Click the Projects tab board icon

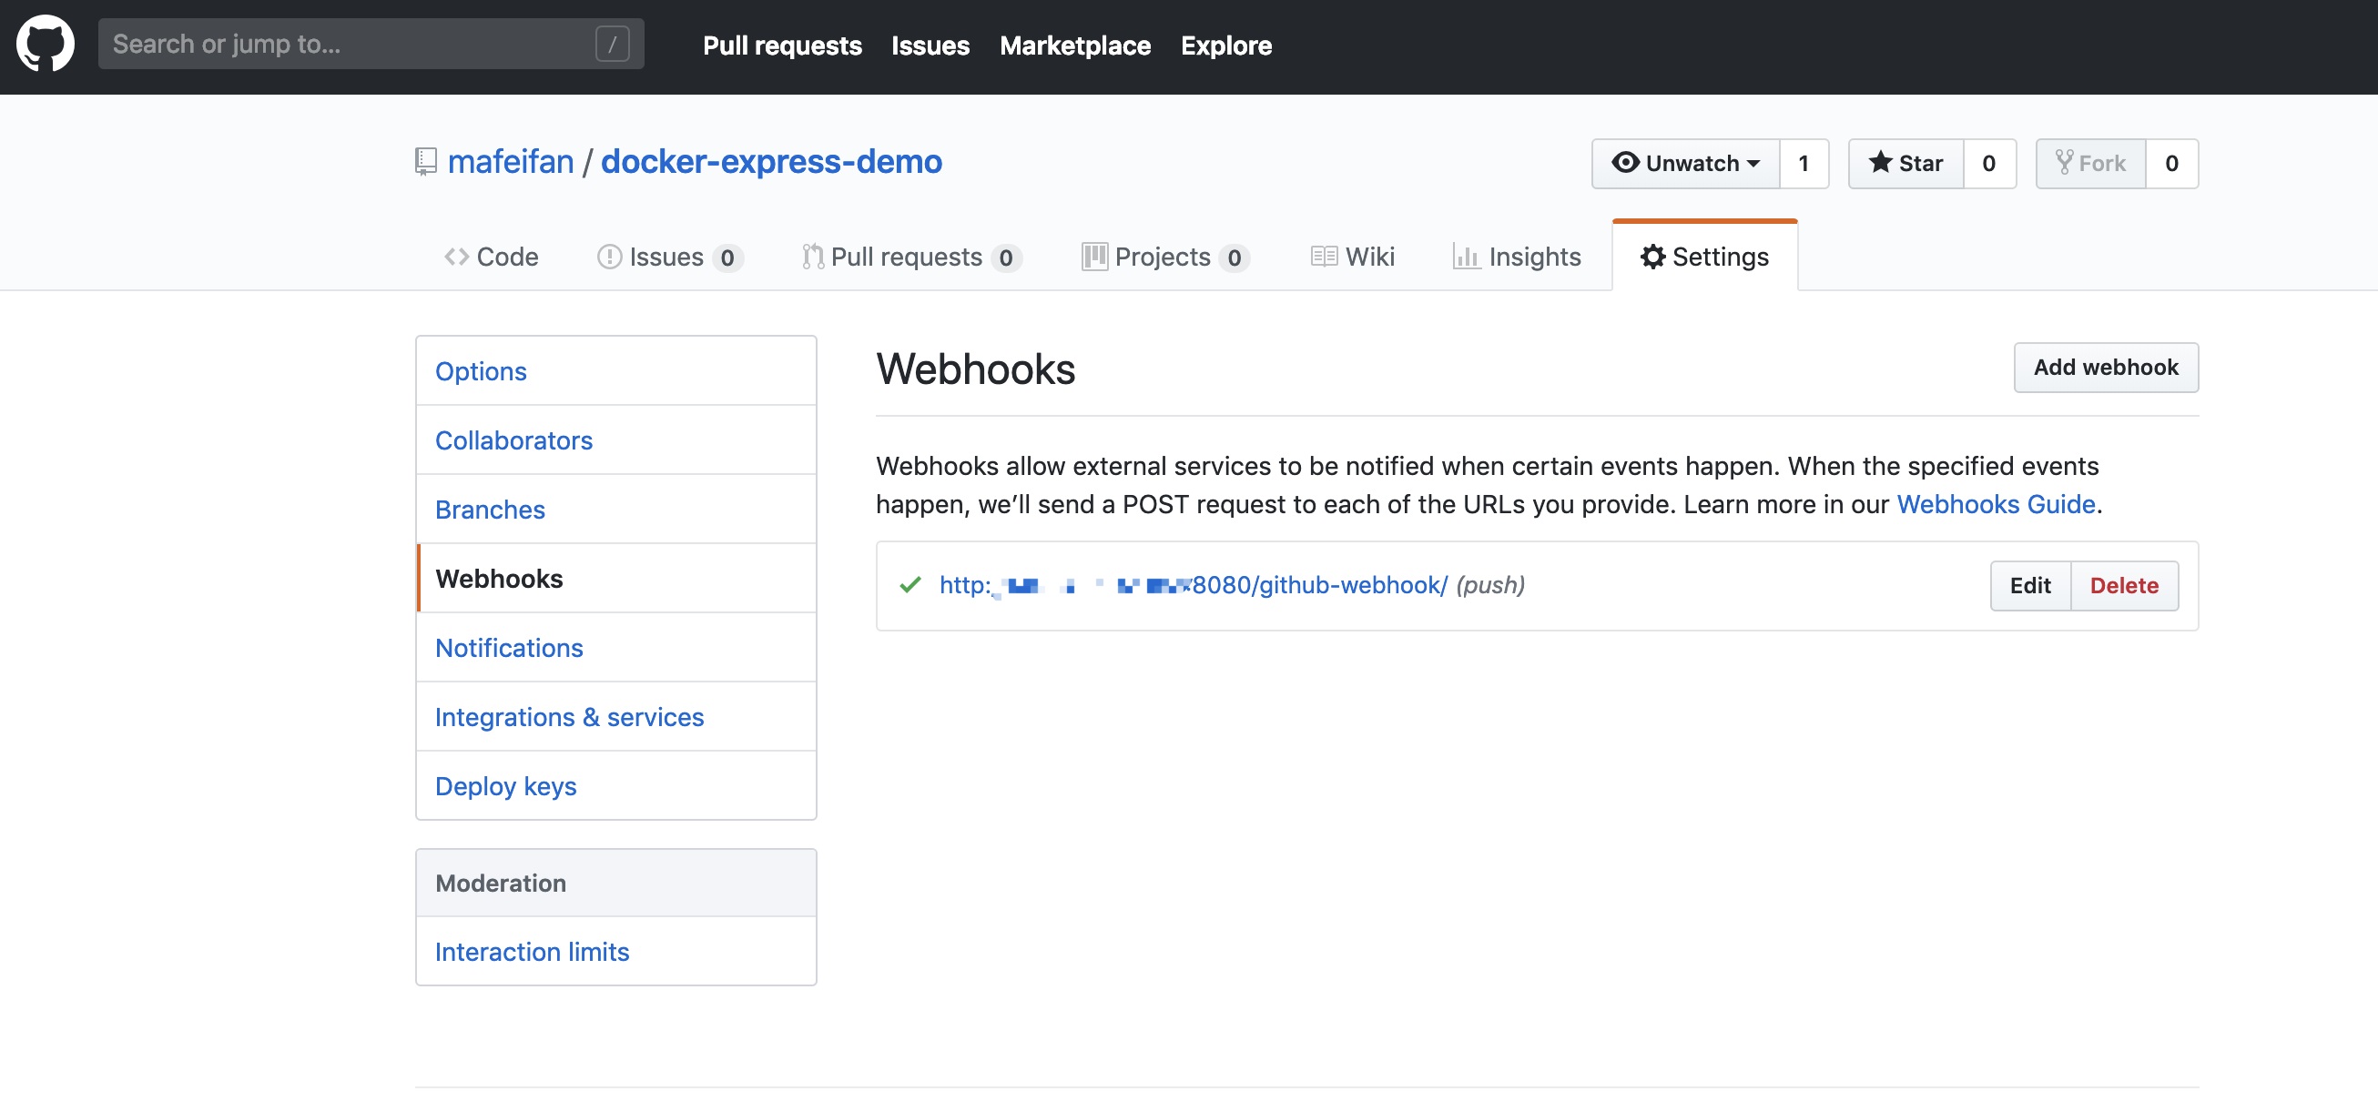click(x=1094, y=257)
